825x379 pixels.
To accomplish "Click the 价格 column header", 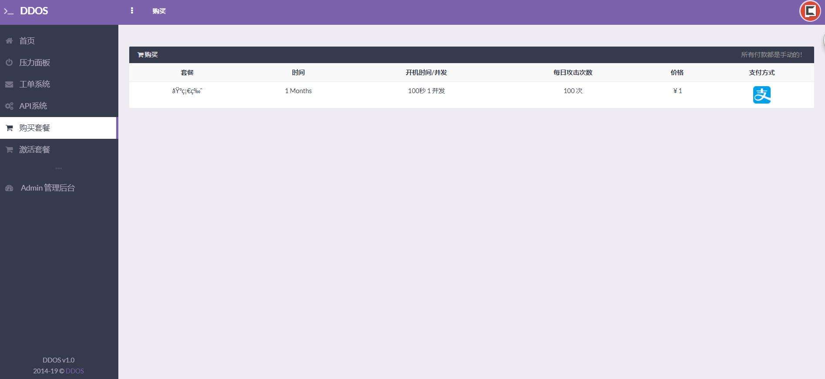I will click(x=677, y=73).
